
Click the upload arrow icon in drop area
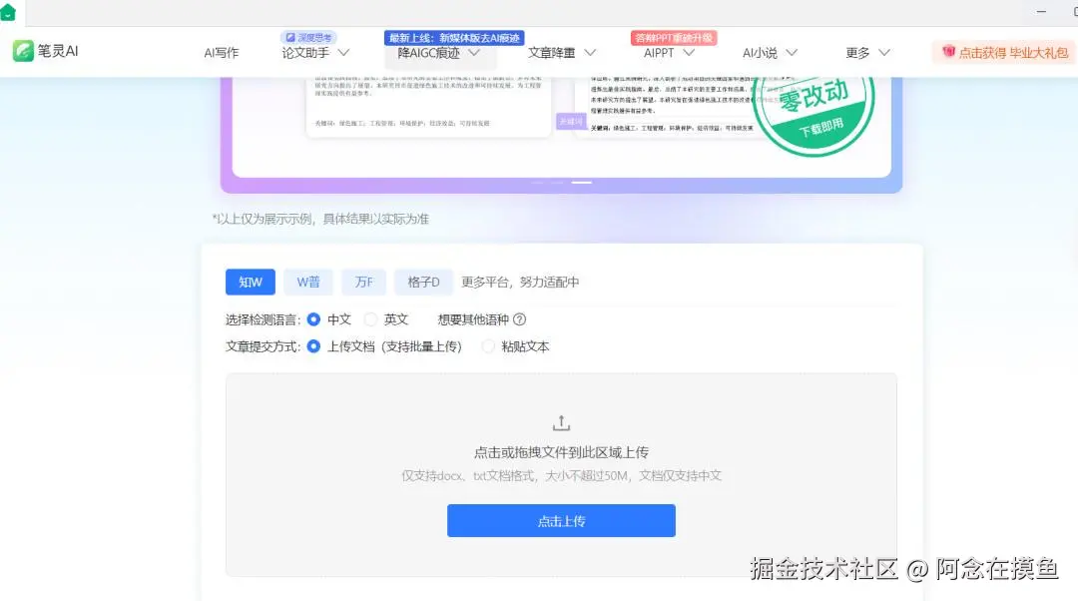[x=561, y=423]
